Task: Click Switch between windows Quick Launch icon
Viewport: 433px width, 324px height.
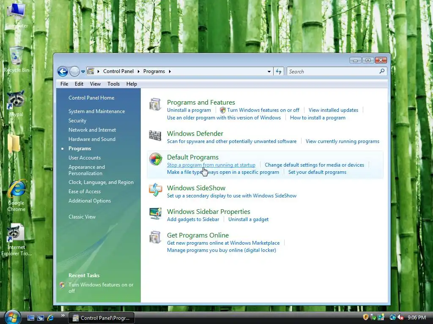Action: click(x=41, y=318)
